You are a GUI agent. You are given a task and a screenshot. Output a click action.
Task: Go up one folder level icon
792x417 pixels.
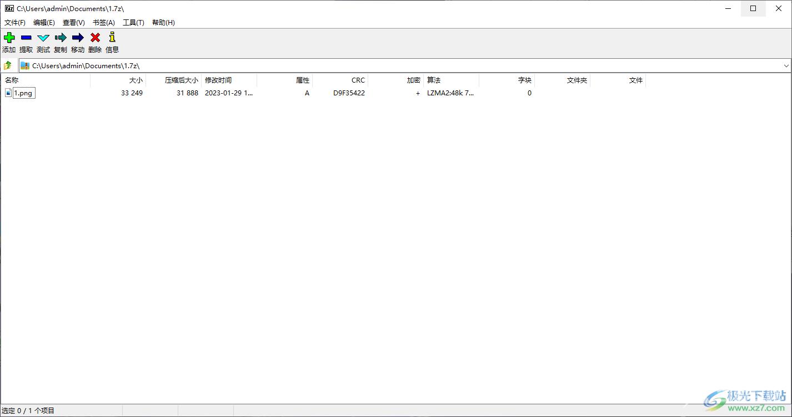[8, 65]
